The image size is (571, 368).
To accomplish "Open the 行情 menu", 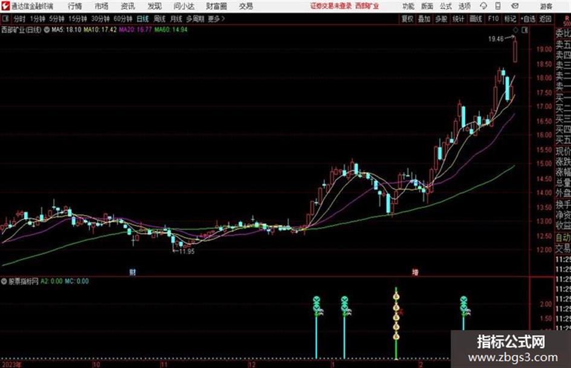I will [75, 6].
